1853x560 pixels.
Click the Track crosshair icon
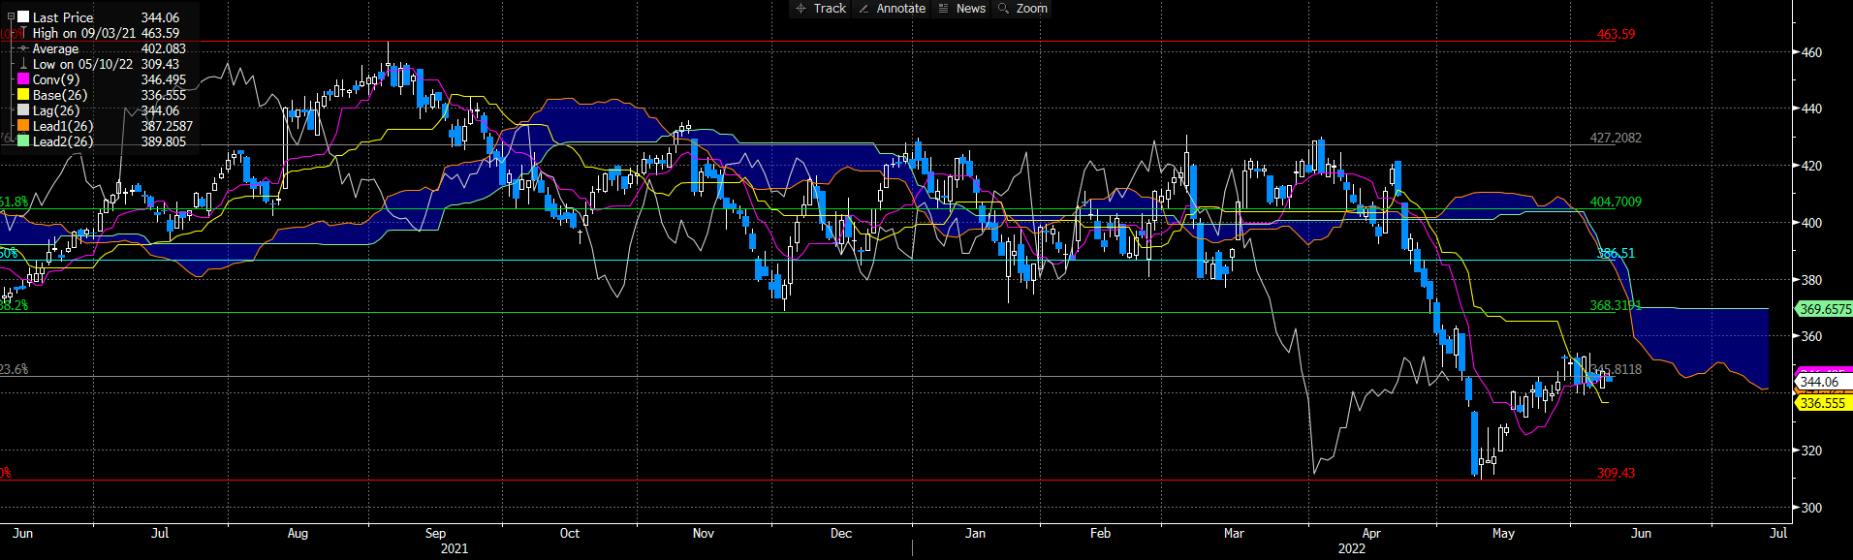pyautogui.click(x=801, y=9)
